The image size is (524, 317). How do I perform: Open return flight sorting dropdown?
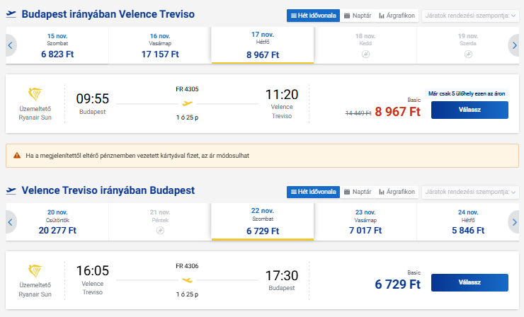470,192
